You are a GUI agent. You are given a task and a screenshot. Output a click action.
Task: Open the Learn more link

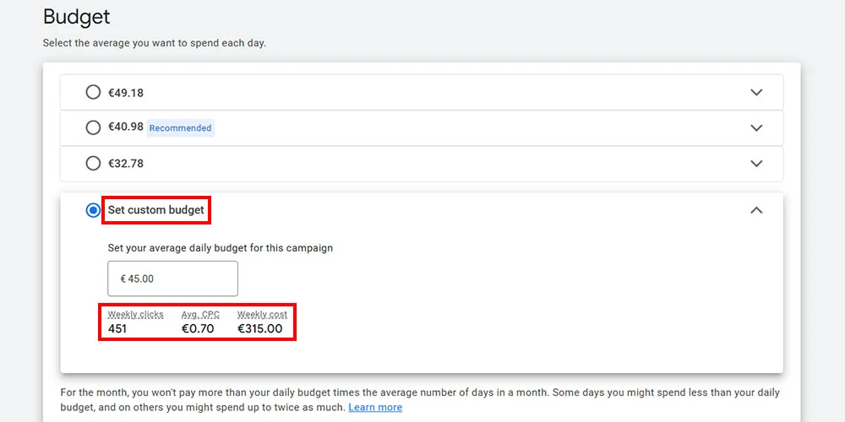coord(375,407)
